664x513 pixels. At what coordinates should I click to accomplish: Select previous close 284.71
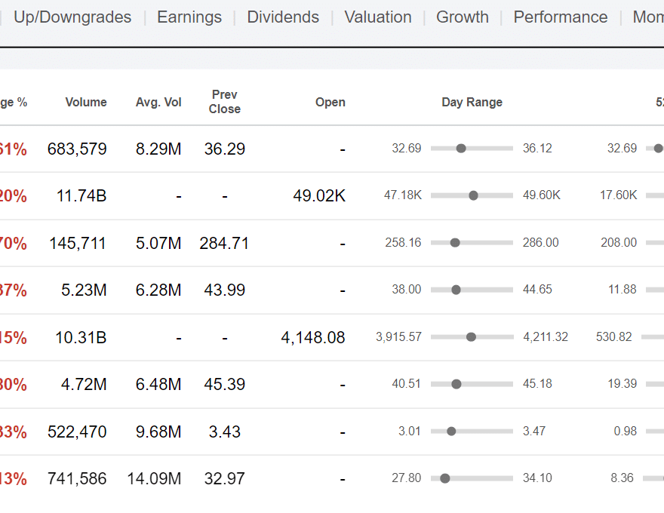[224, 244]
